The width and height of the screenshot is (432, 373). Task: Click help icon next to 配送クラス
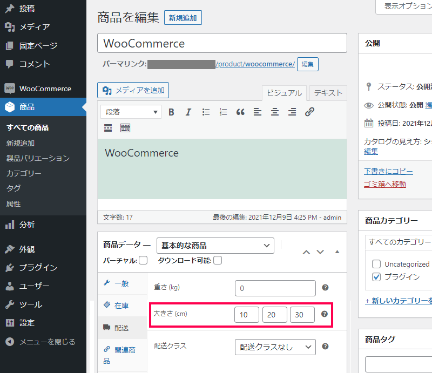(325, 346)
